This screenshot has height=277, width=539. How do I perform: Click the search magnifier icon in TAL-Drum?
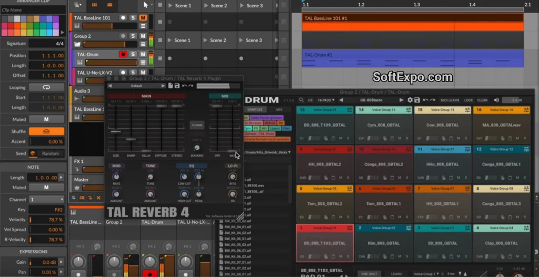coord(302,100)
